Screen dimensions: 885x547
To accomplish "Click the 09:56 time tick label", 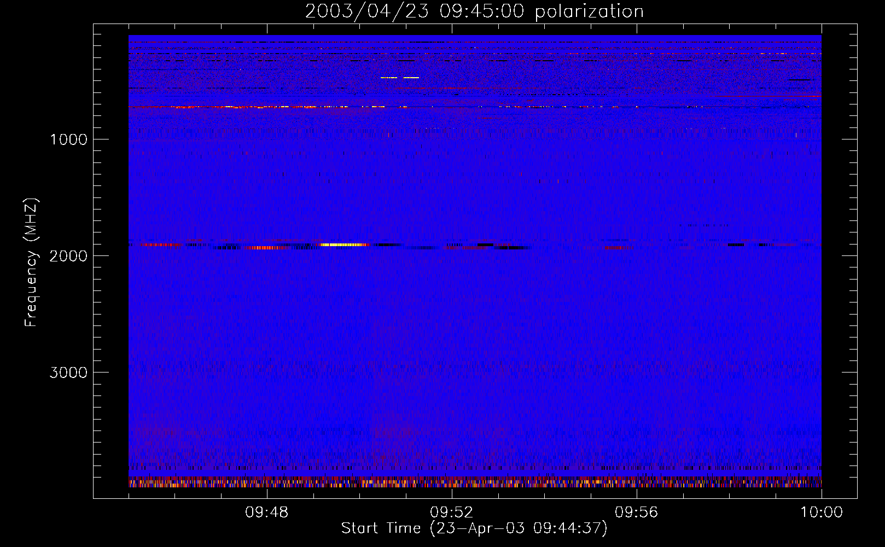I will [636, 513].
